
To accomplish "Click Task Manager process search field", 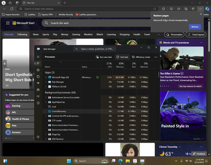I will point(95,49).
